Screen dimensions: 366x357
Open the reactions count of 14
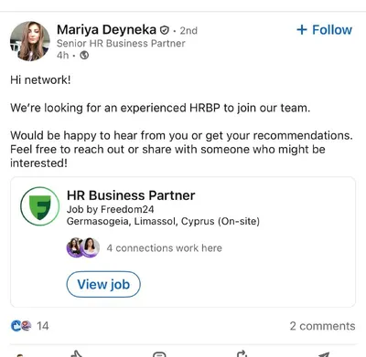(43, 326)
